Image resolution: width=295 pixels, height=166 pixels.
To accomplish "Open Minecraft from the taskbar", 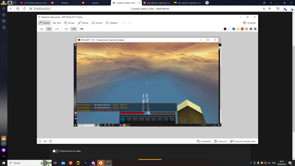I will pos(108,163).
